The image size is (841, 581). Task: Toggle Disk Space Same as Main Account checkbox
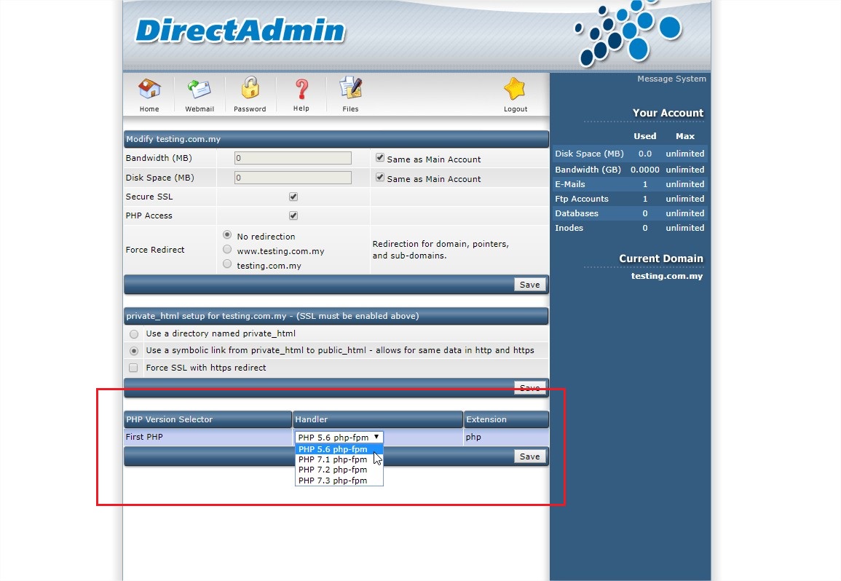pyautogui.click(x=380, y=178)
